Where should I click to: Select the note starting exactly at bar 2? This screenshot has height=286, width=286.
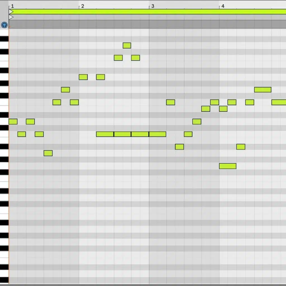click(x=83, y=77)
